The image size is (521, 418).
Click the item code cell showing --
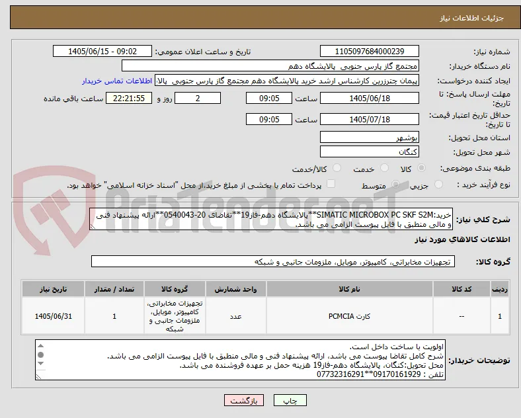click(x=462, y=316)
